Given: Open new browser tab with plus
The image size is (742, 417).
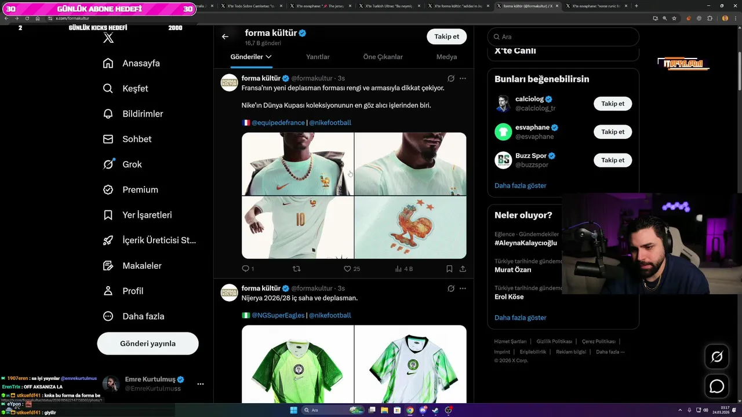Looking at the screenshot, I should [636, 6].
